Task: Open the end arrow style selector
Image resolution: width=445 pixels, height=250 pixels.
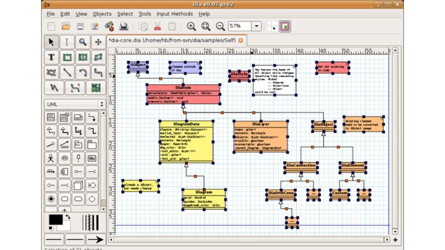Action: (96, 240)
